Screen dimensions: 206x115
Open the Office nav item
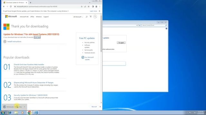point(32,17)
